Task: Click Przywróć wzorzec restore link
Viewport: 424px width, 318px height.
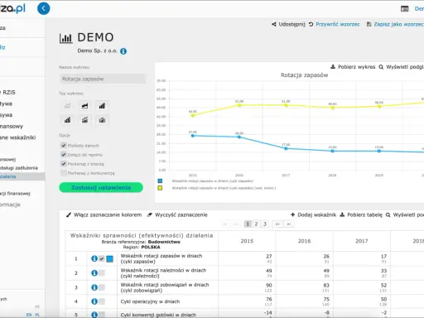Action: coord(338,24)
